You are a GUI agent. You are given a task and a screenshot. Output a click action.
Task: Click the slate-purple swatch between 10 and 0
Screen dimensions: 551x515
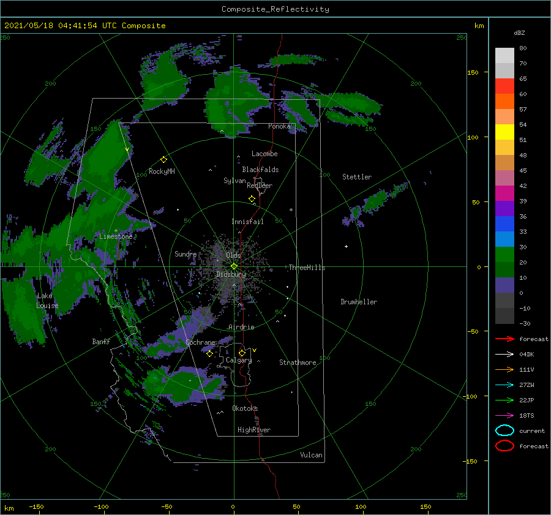504,285
